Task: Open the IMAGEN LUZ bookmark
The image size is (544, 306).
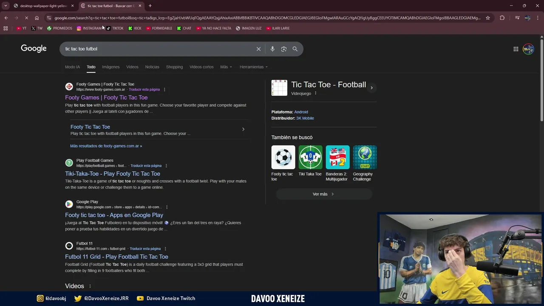Action: tap(249, 28)
